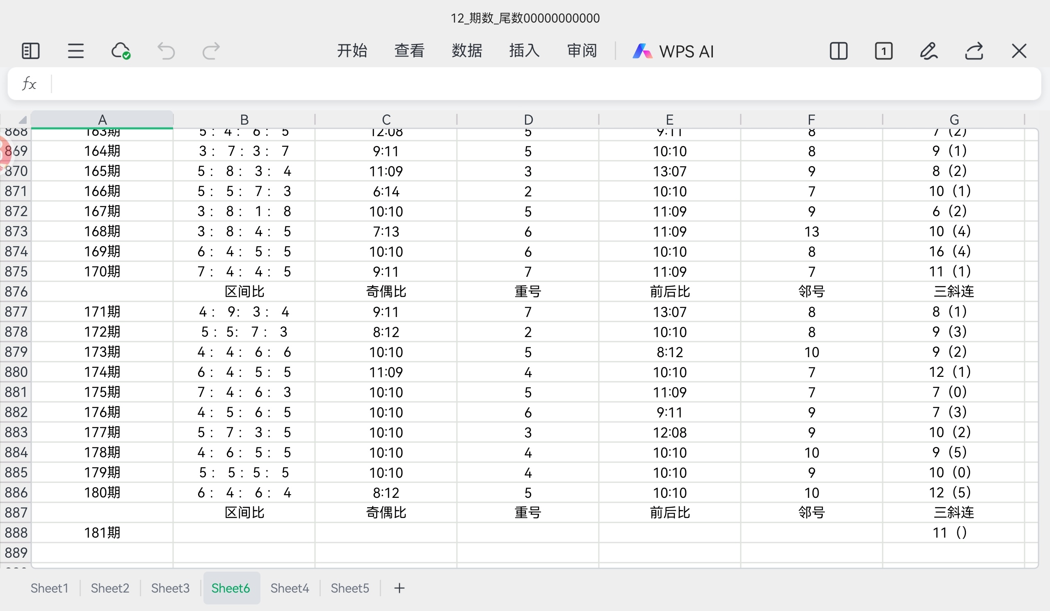Select column C header
The width and height of the screenshot is (1050, 611).
click(386, 119)
